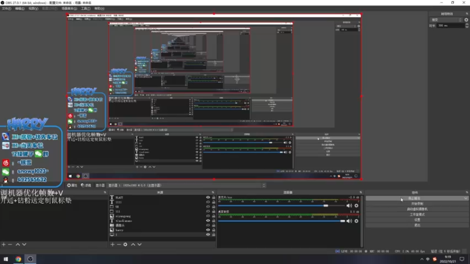Mute the microphone speaker icon
The height and width of the screenshot is (264, 470).
349,206
